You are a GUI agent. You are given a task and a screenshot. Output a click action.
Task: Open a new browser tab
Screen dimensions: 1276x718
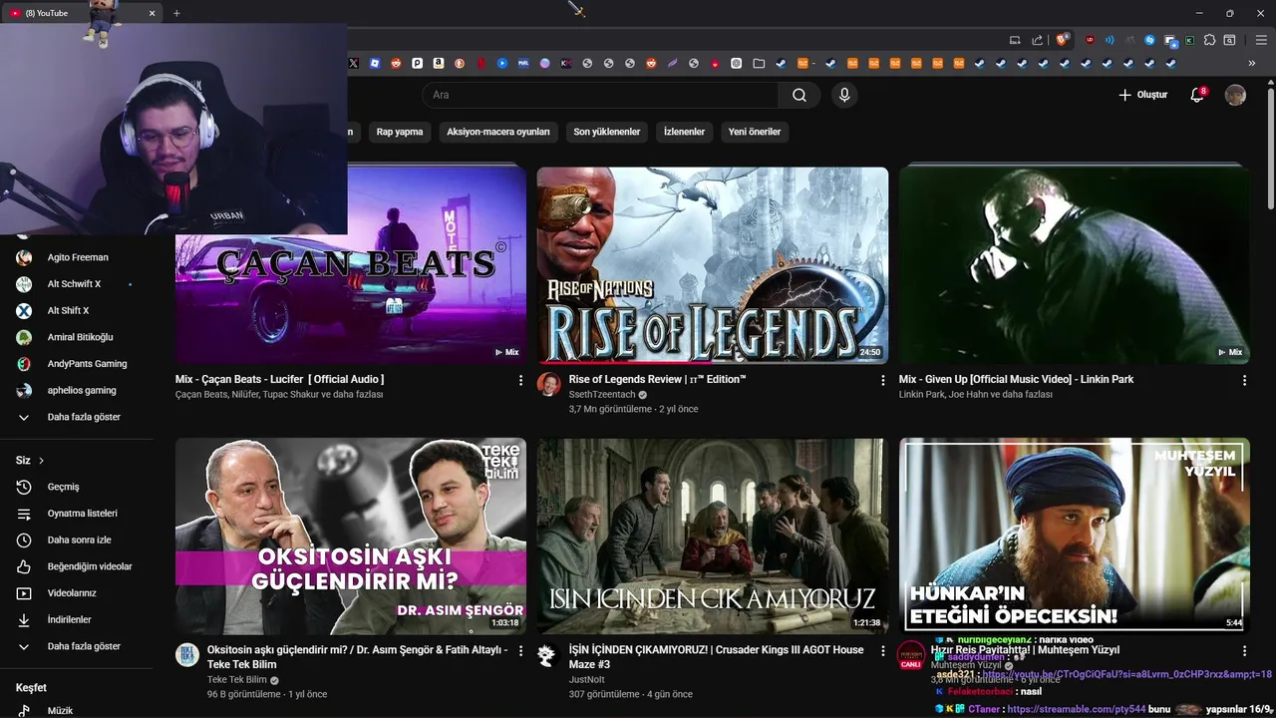click(176, 13)
